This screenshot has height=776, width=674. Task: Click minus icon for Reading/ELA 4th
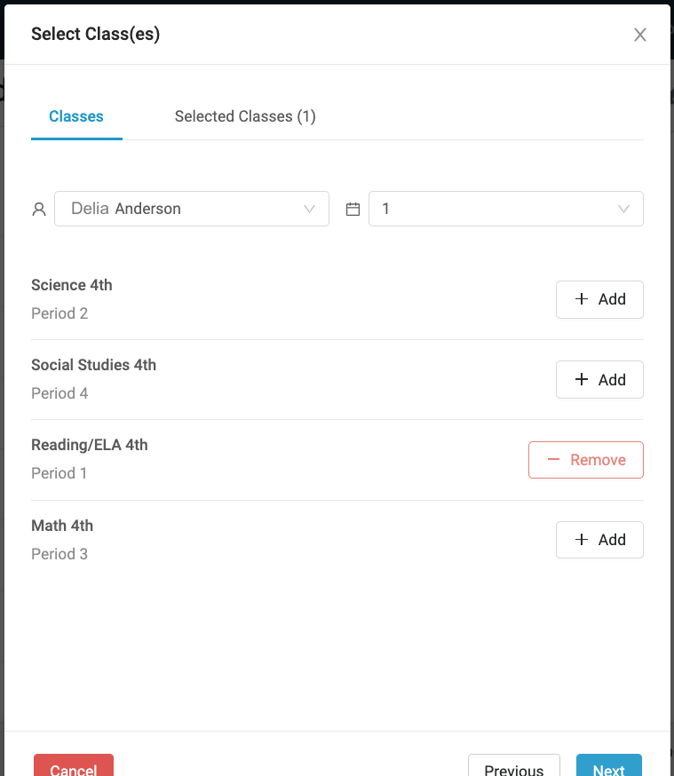click(554, 460)
